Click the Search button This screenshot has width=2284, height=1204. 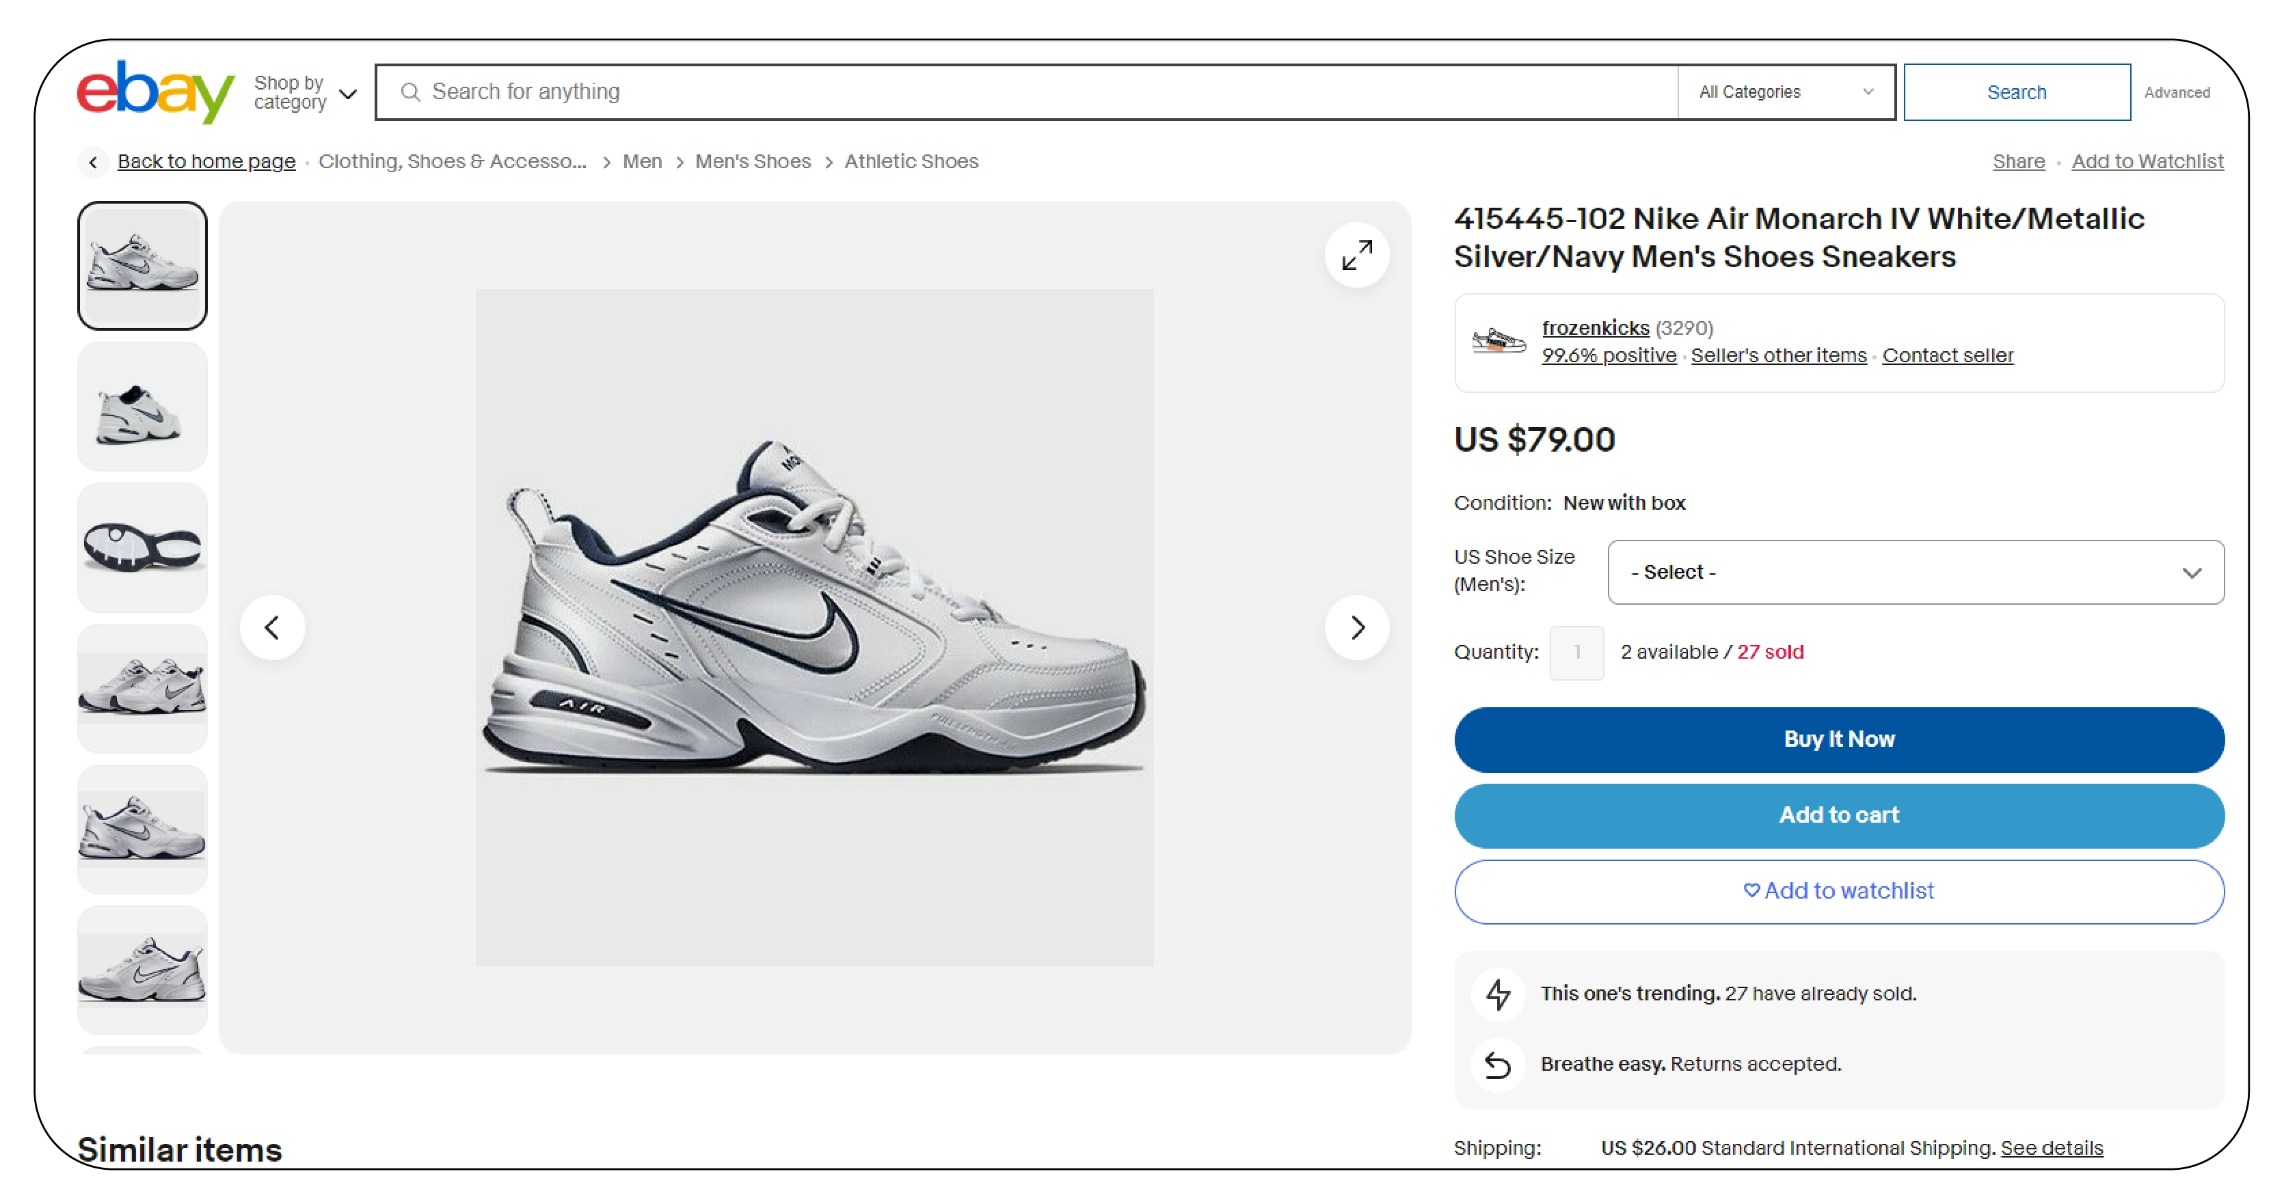(2016, 92)
